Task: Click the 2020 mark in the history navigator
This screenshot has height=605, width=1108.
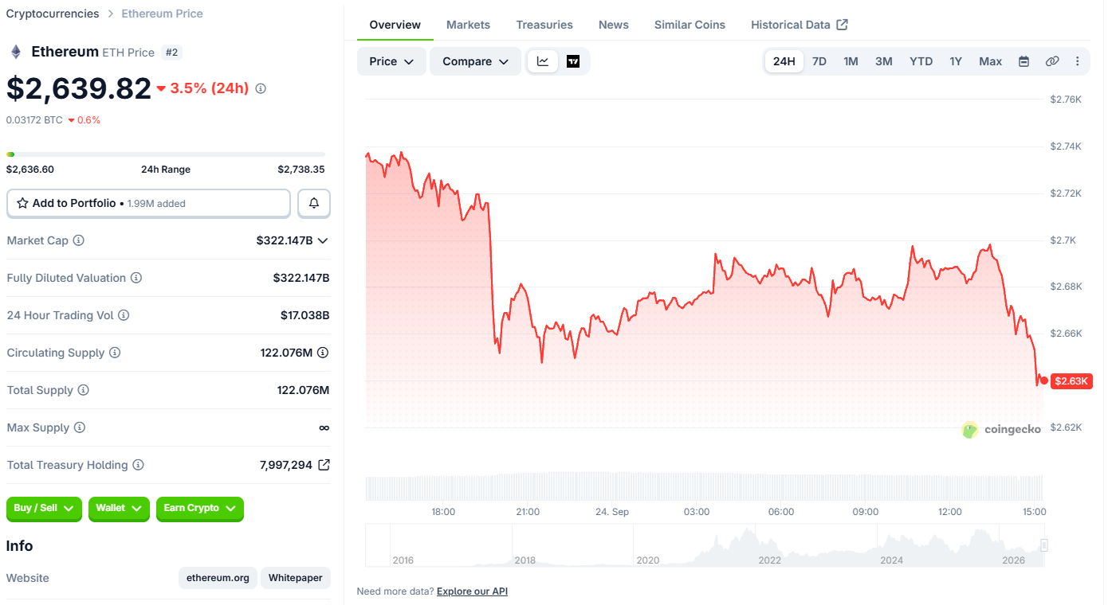Action: click(648, 560)
